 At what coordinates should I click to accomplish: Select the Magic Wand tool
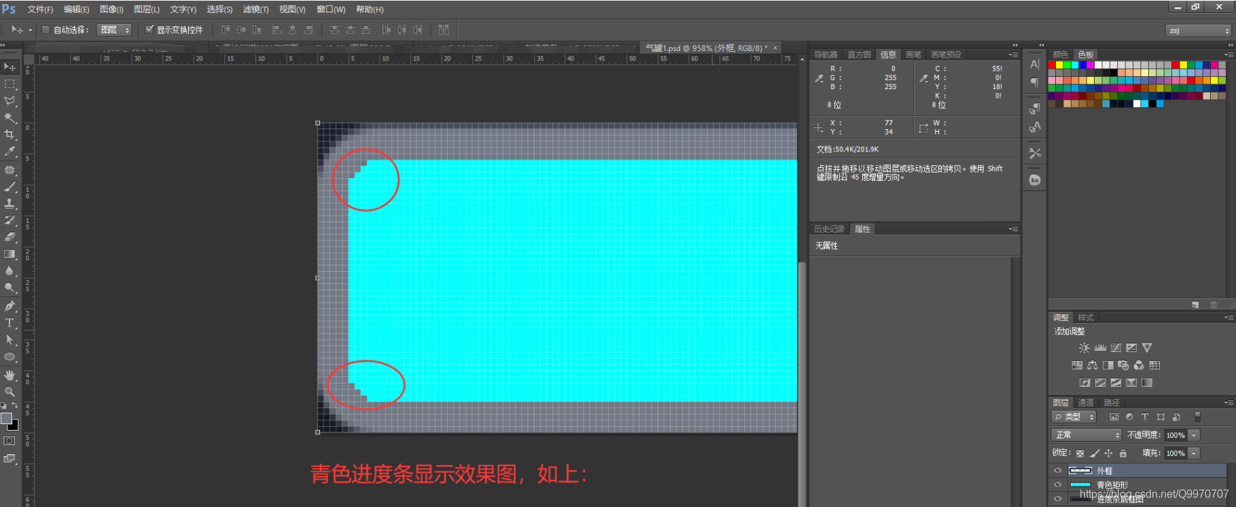[10, 118]
